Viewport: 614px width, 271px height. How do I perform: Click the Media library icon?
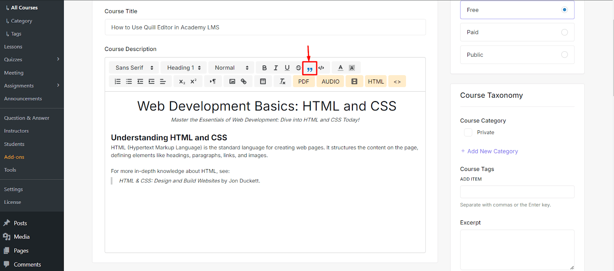pos(7,237)
